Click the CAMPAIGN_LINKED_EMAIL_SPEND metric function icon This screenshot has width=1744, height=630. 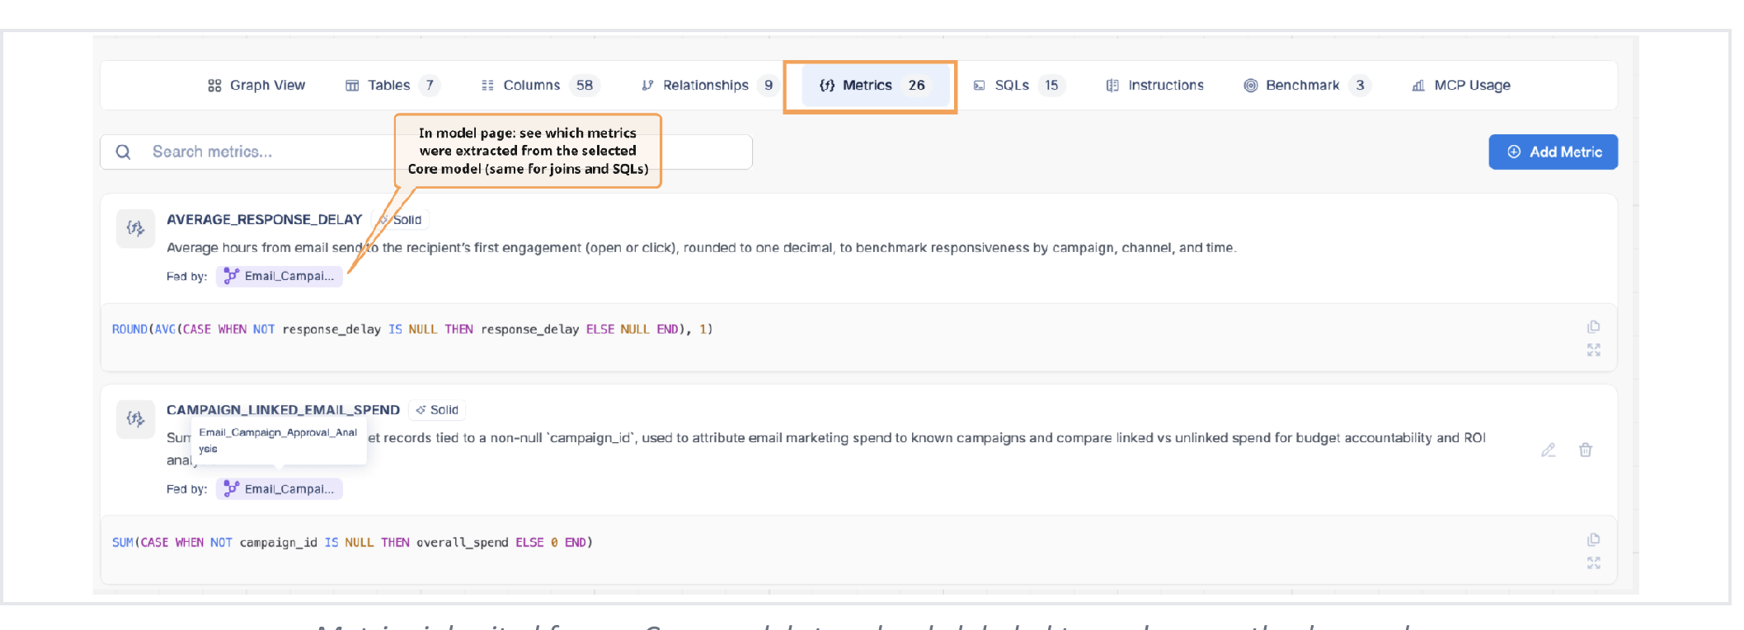click(135, 418)
